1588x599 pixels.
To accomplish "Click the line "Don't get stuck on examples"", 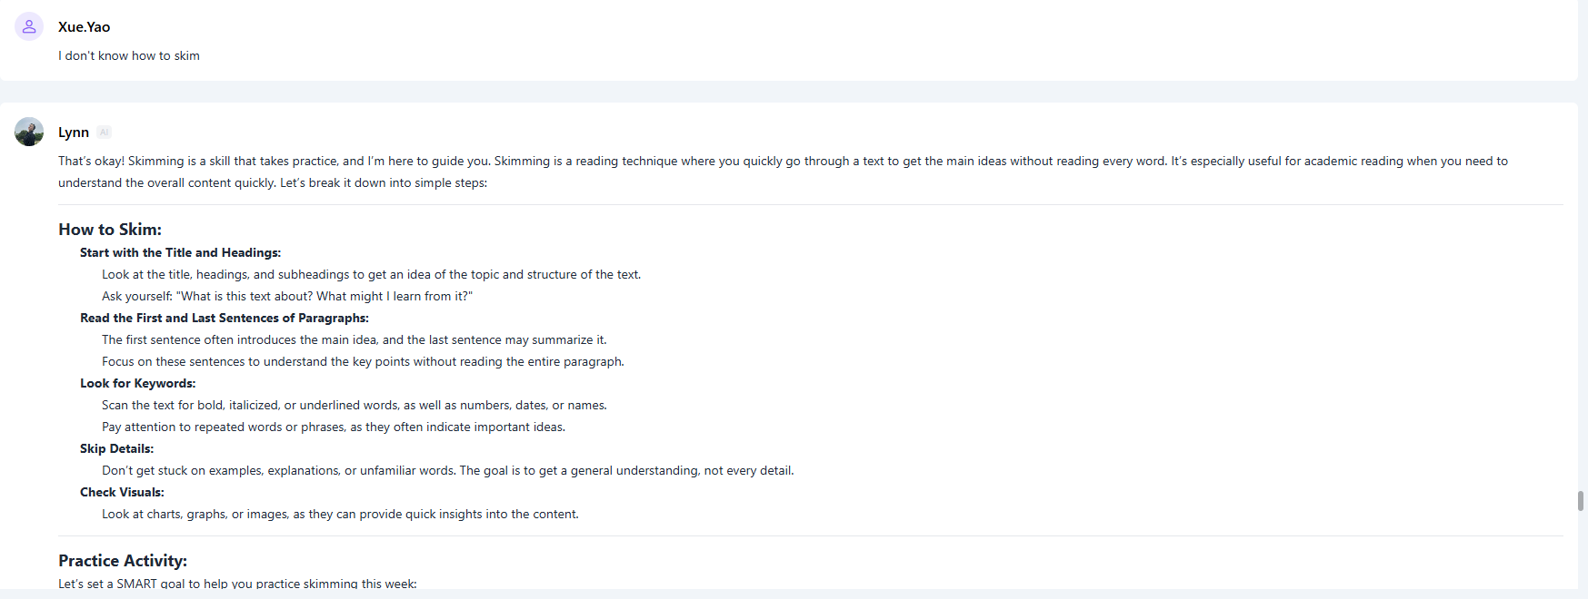I will [x=447, y=471].
